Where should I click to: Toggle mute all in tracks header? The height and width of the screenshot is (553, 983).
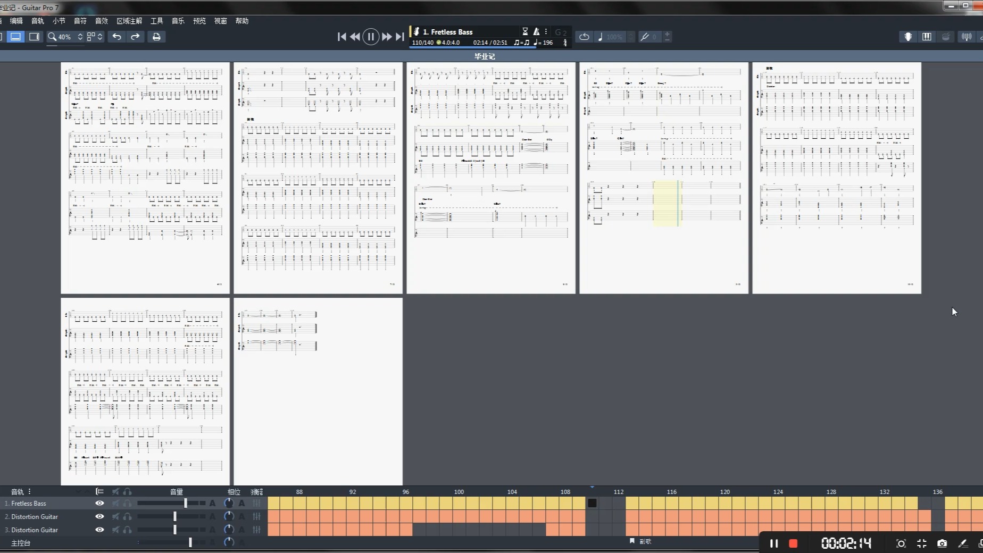click(115, 492)
